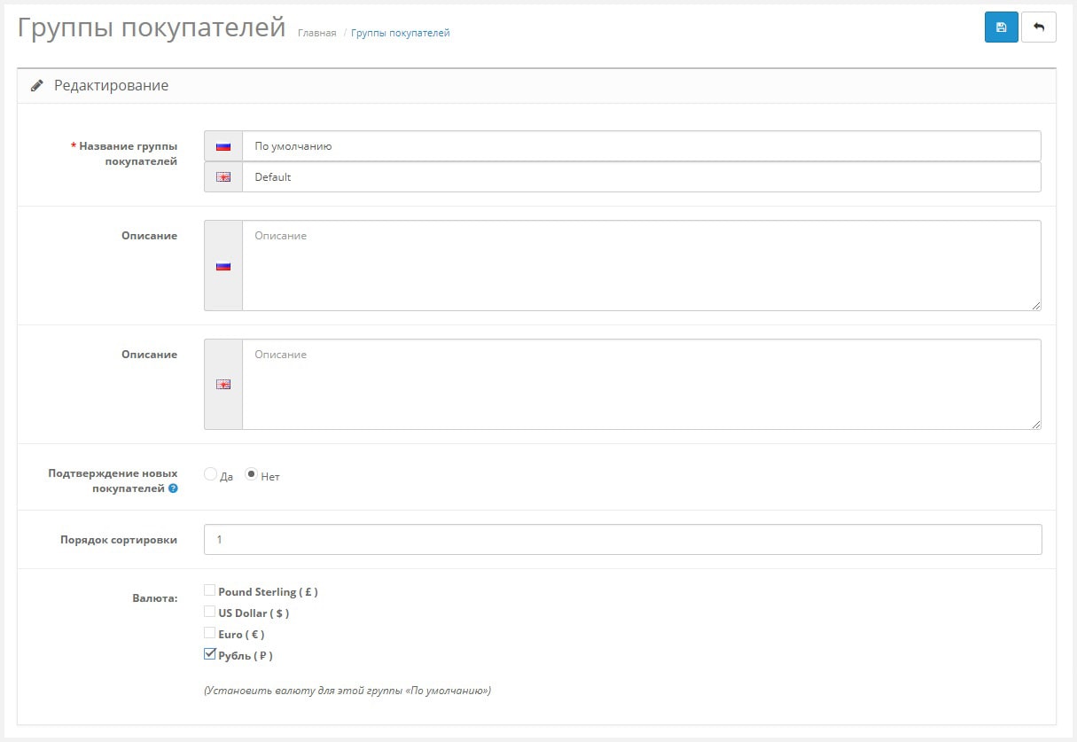Click into the English-language Описание textarea
The height and width of the screenshot is (742, 1077).
click(642, 385)
